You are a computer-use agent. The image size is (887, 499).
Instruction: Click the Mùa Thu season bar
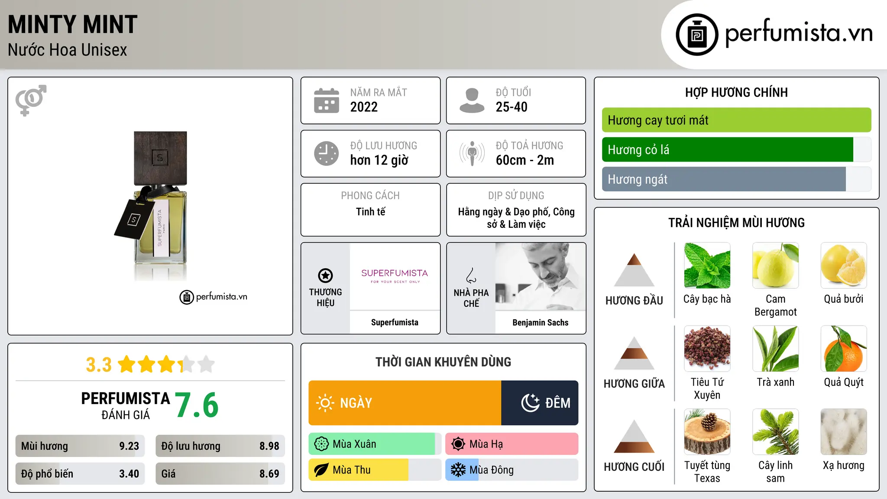(375, 470)
